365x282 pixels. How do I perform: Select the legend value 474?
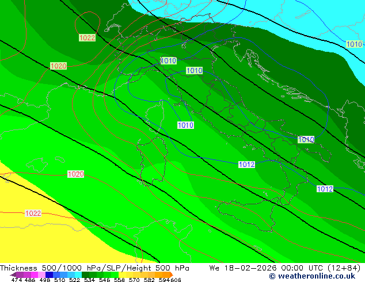(17, 280)
